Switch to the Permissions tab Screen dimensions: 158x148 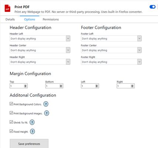coord(51,19)
